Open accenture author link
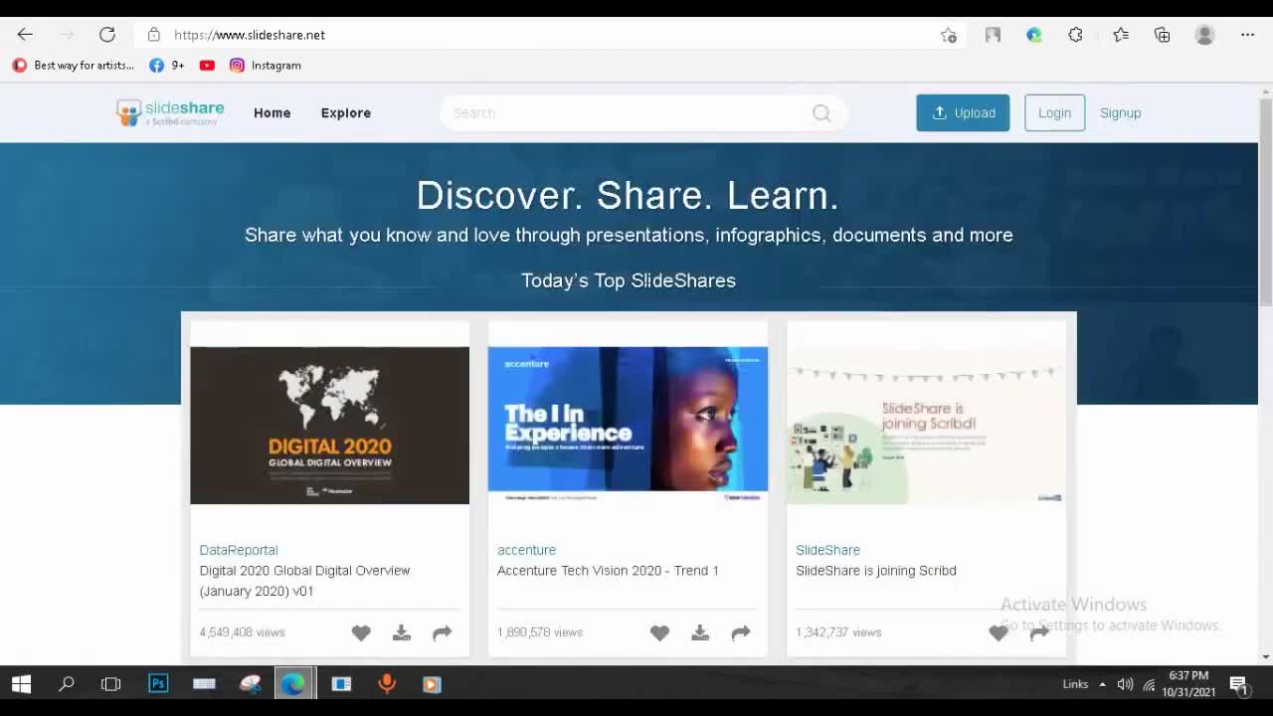This screenshot has width=1273, height=716. click(526, 549)
